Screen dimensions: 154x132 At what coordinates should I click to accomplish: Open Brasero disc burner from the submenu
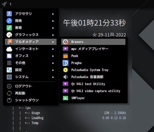[x=93, y=42]
